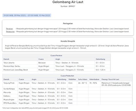Click the '0.5 - 1.25 m' wave value

pyautogui.click(x=100, y=70)
